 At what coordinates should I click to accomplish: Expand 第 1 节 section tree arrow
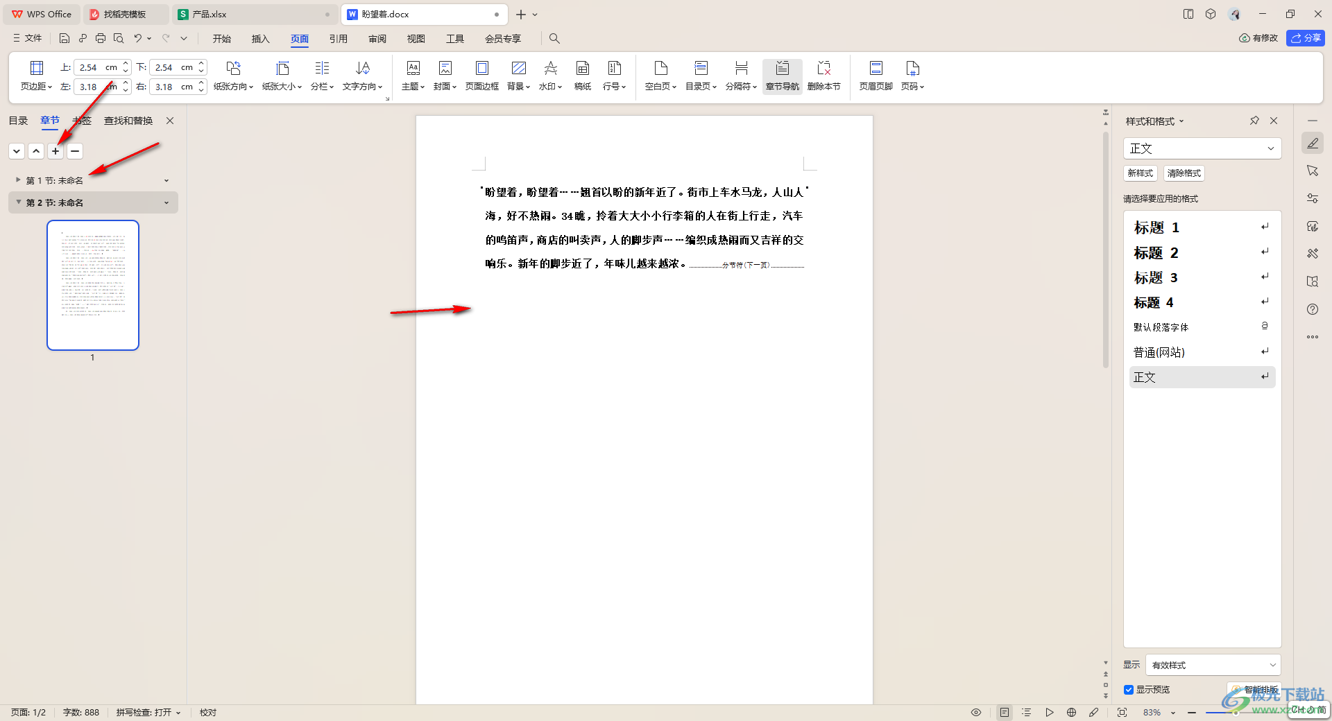pos(18,180)
